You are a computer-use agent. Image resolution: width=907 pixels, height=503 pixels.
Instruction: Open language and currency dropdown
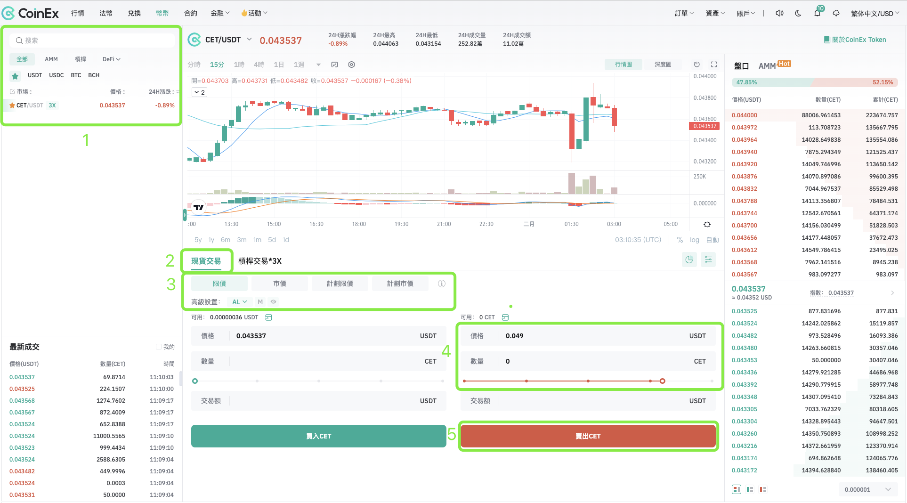click(x=875, y=13)
